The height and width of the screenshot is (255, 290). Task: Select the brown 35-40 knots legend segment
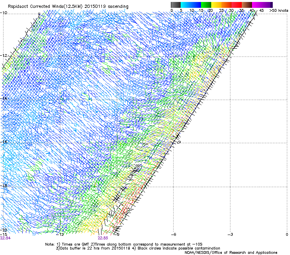247,5
